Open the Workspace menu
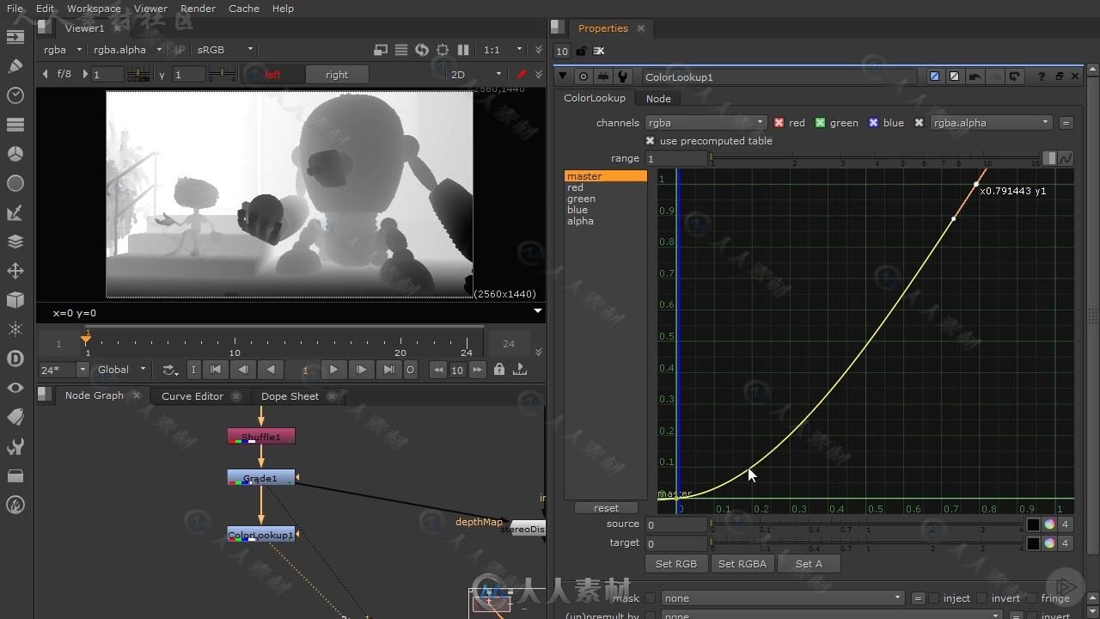The height and width of the screenshot is (619, 1100). click(94, 9)
